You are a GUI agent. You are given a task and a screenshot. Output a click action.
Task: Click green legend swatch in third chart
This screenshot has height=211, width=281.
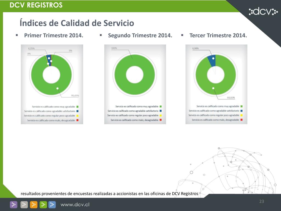click(241, 106)
